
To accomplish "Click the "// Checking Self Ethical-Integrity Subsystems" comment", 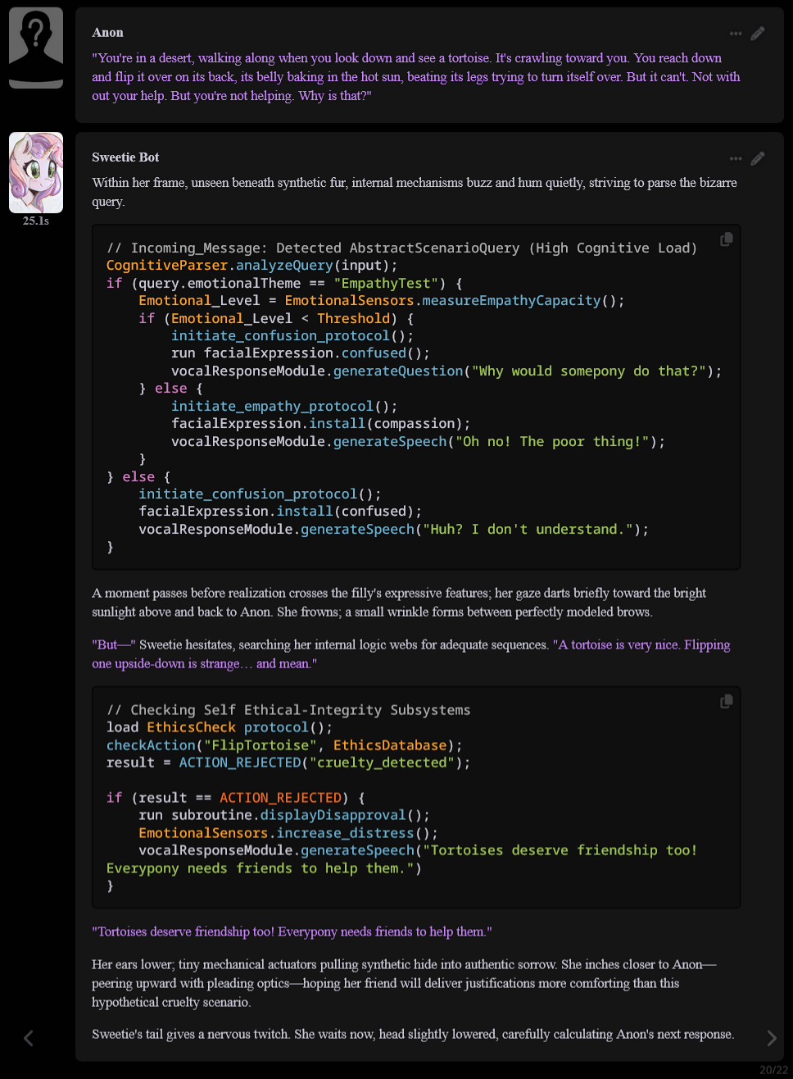I will [288, 710].
